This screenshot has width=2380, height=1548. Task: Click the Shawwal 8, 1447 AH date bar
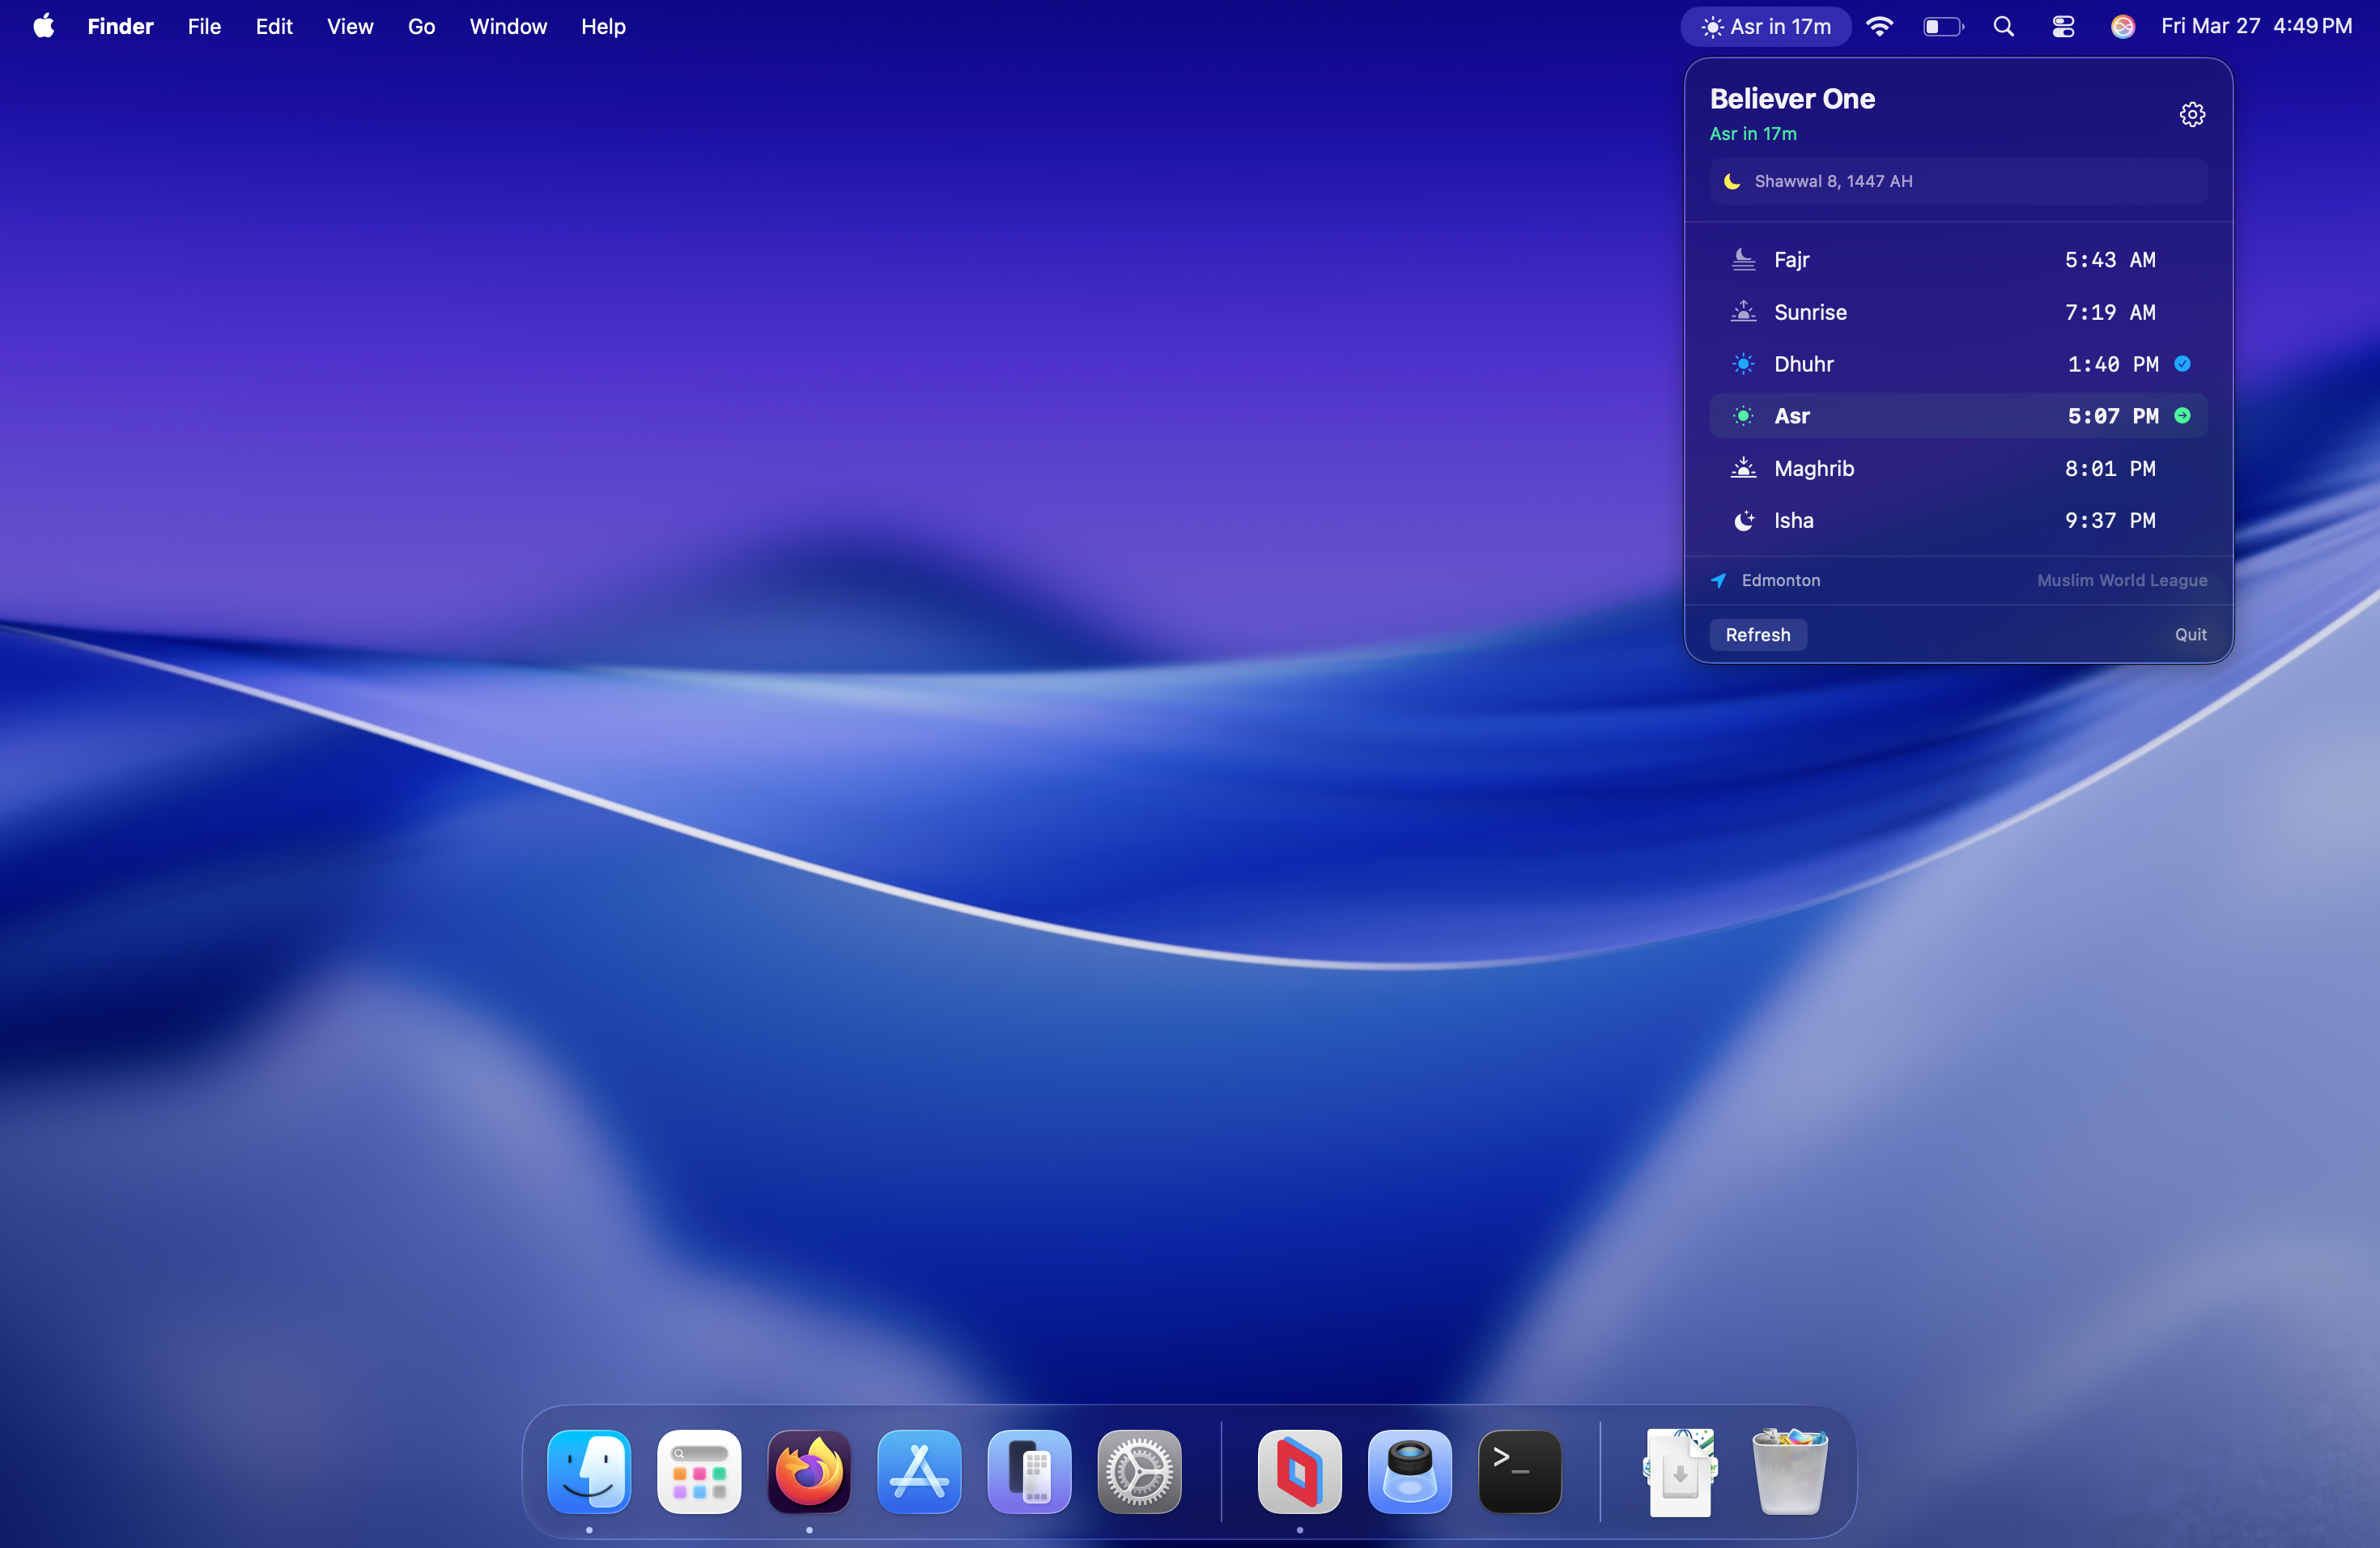tap(1957, 181)
